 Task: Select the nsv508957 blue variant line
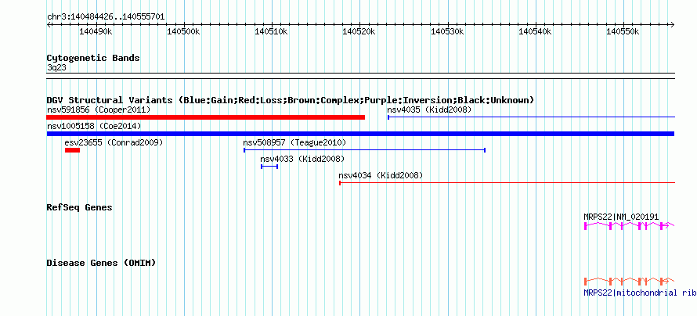[x=364, y=150]
